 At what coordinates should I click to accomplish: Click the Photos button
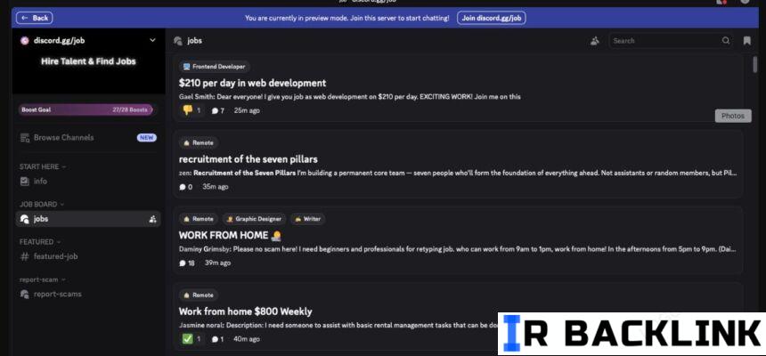(733, 116)
